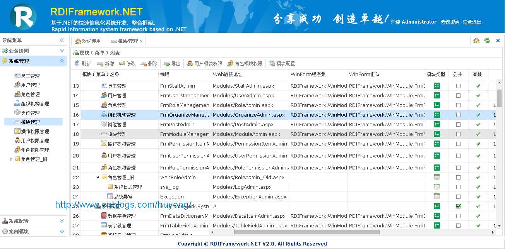
Task: Switch to the 欢迎使用 tab
Action: [x=88, y=41]
